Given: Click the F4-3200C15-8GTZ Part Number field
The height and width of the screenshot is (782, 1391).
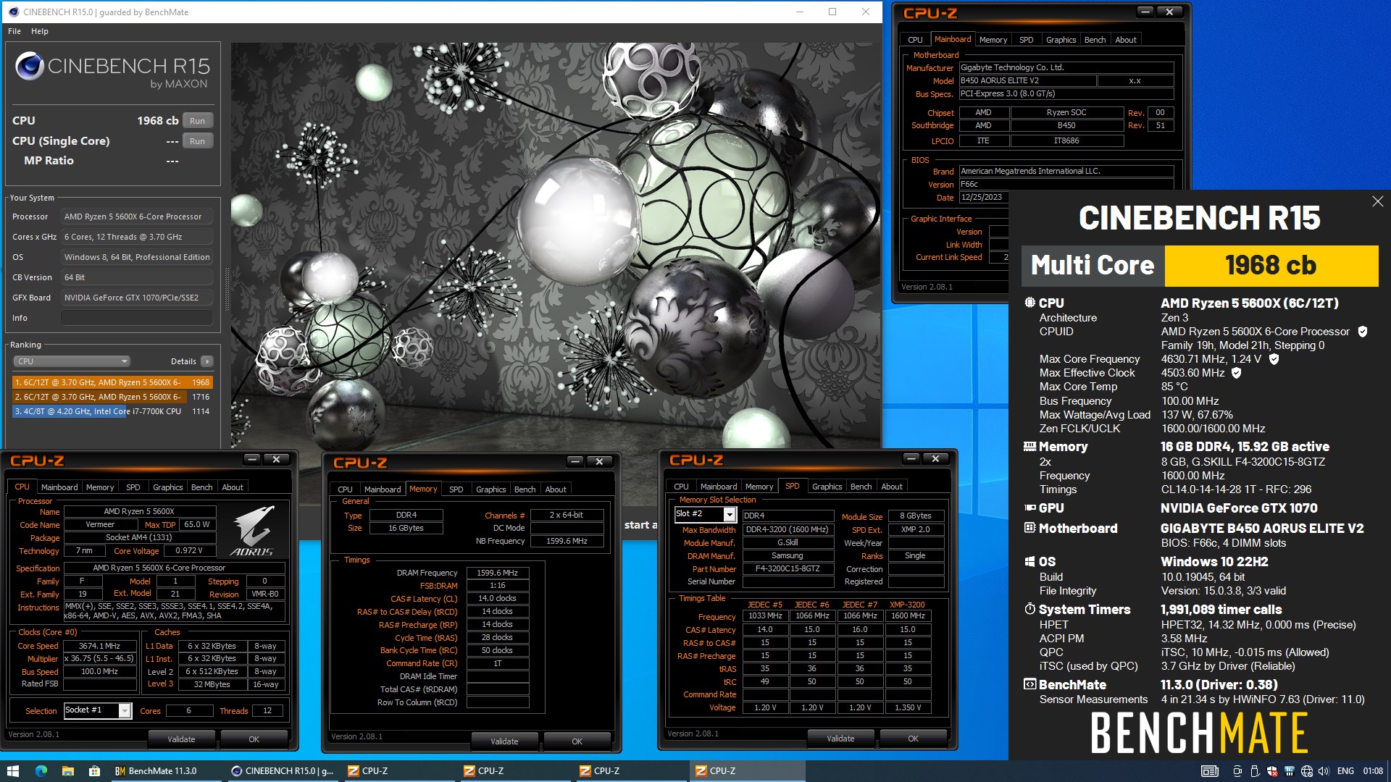Looking at the screenshot, I should coord(788,569).
